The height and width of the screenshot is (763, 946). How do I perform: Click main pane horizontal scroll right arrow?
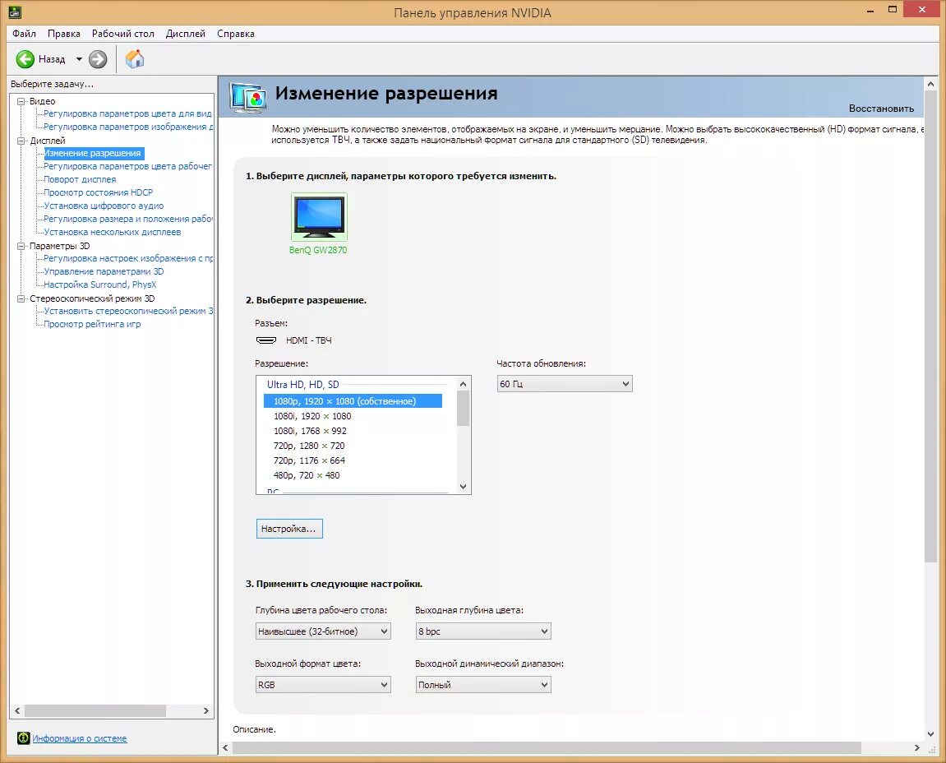coord(917,748)
